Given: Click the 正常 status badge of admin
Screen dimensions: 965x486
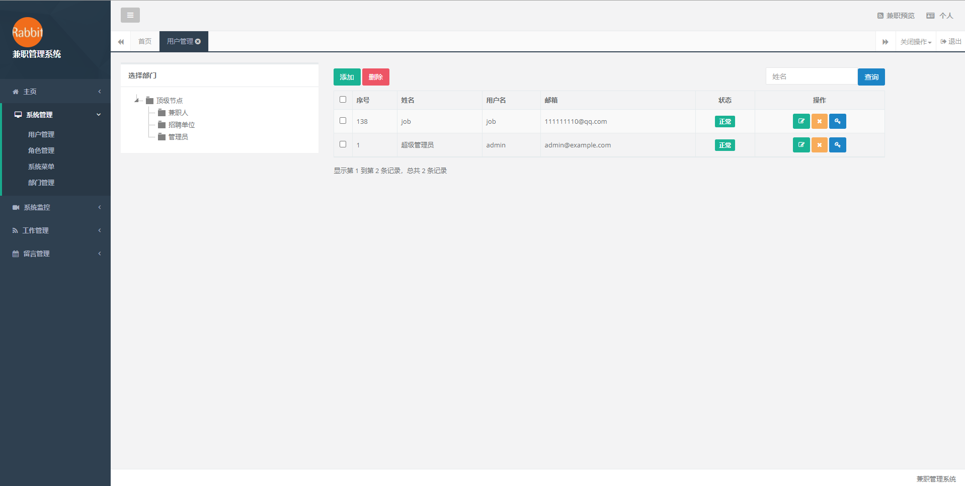Looking at the screenshot, I should pos(725,145).
